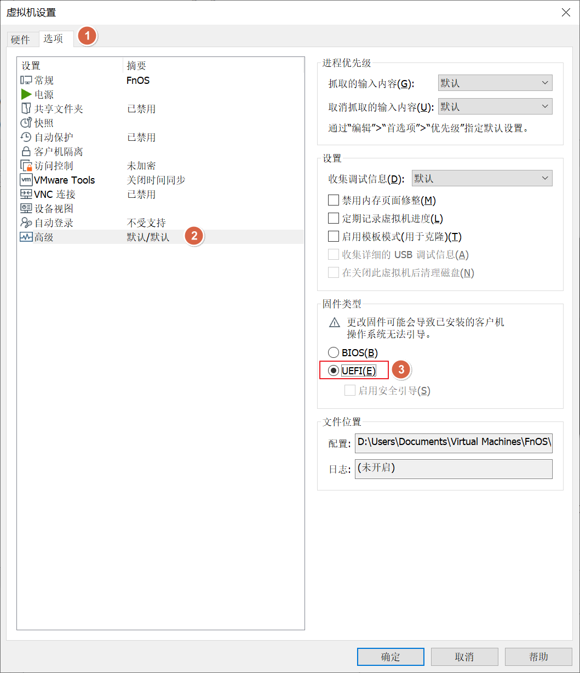Switch to the 硬件 hardware tab
The height and width of the screenshot is (673, 580).
tap(21, 39)
